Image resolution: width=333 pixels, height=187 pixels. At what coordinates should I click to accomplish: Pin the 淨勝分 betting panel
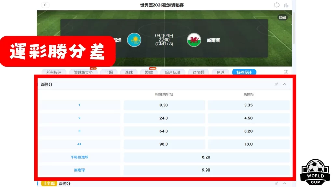pyautogui.click(x=276, y=84)
